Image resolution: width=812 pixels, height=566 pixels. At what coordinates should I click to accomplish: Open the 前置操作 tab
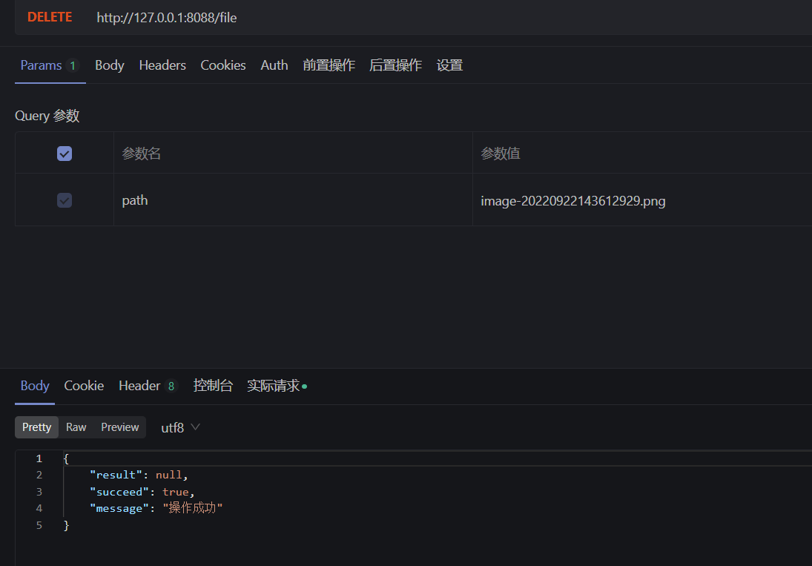(329, 65)
